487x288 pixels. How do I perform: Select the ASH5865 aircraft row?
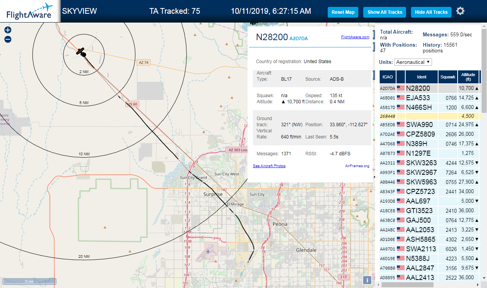click(429, 239)
